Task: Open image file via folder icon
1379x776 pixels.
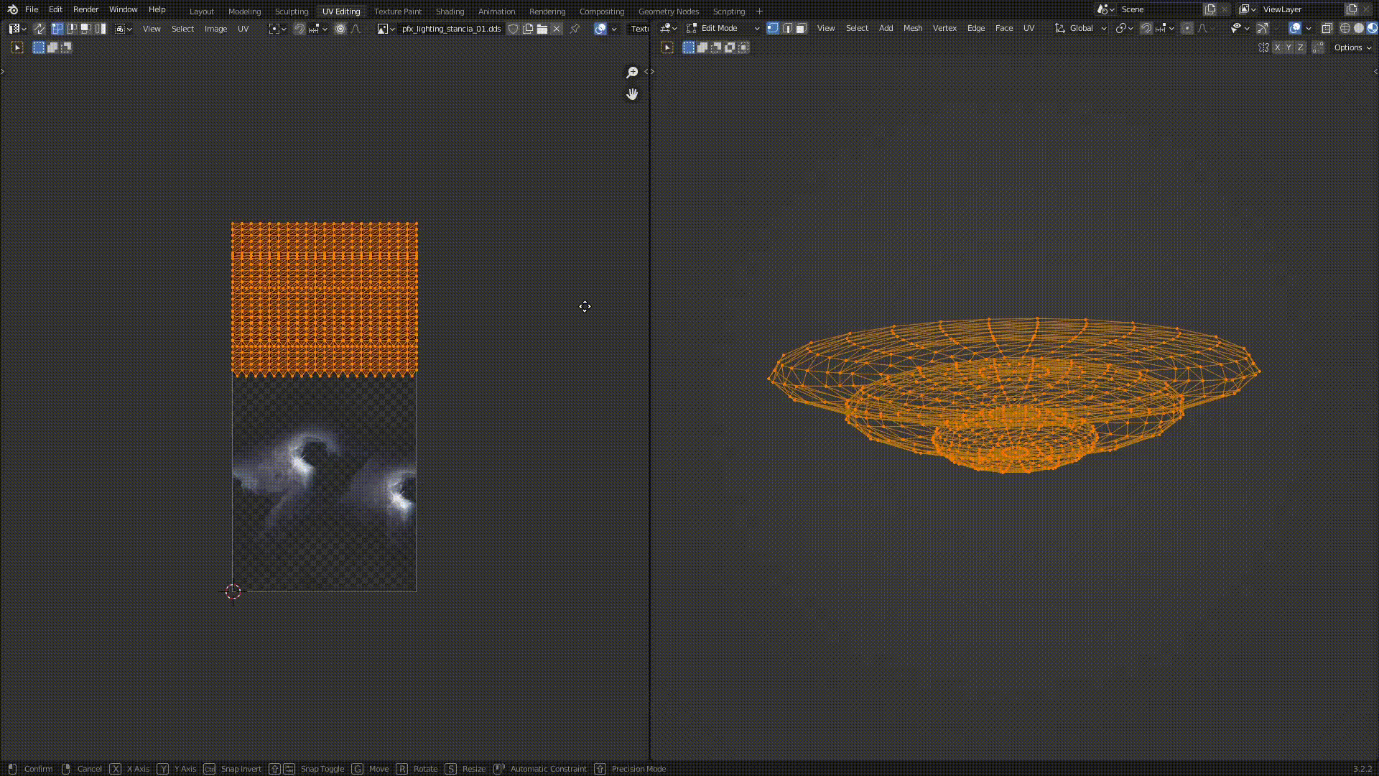Action: [542, 29]
